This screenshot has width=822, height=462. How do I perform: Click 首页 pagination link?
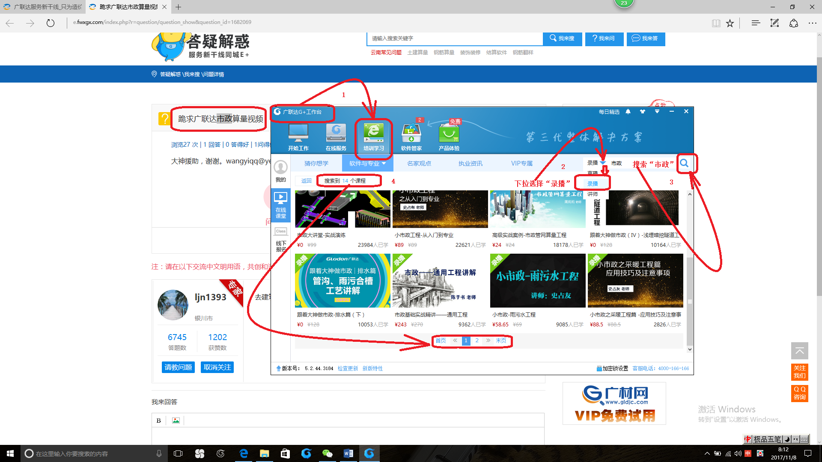pos(441,341)
